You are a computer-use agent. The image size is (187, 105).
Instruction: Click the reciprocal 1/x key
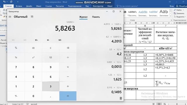[x=16, y=57]
